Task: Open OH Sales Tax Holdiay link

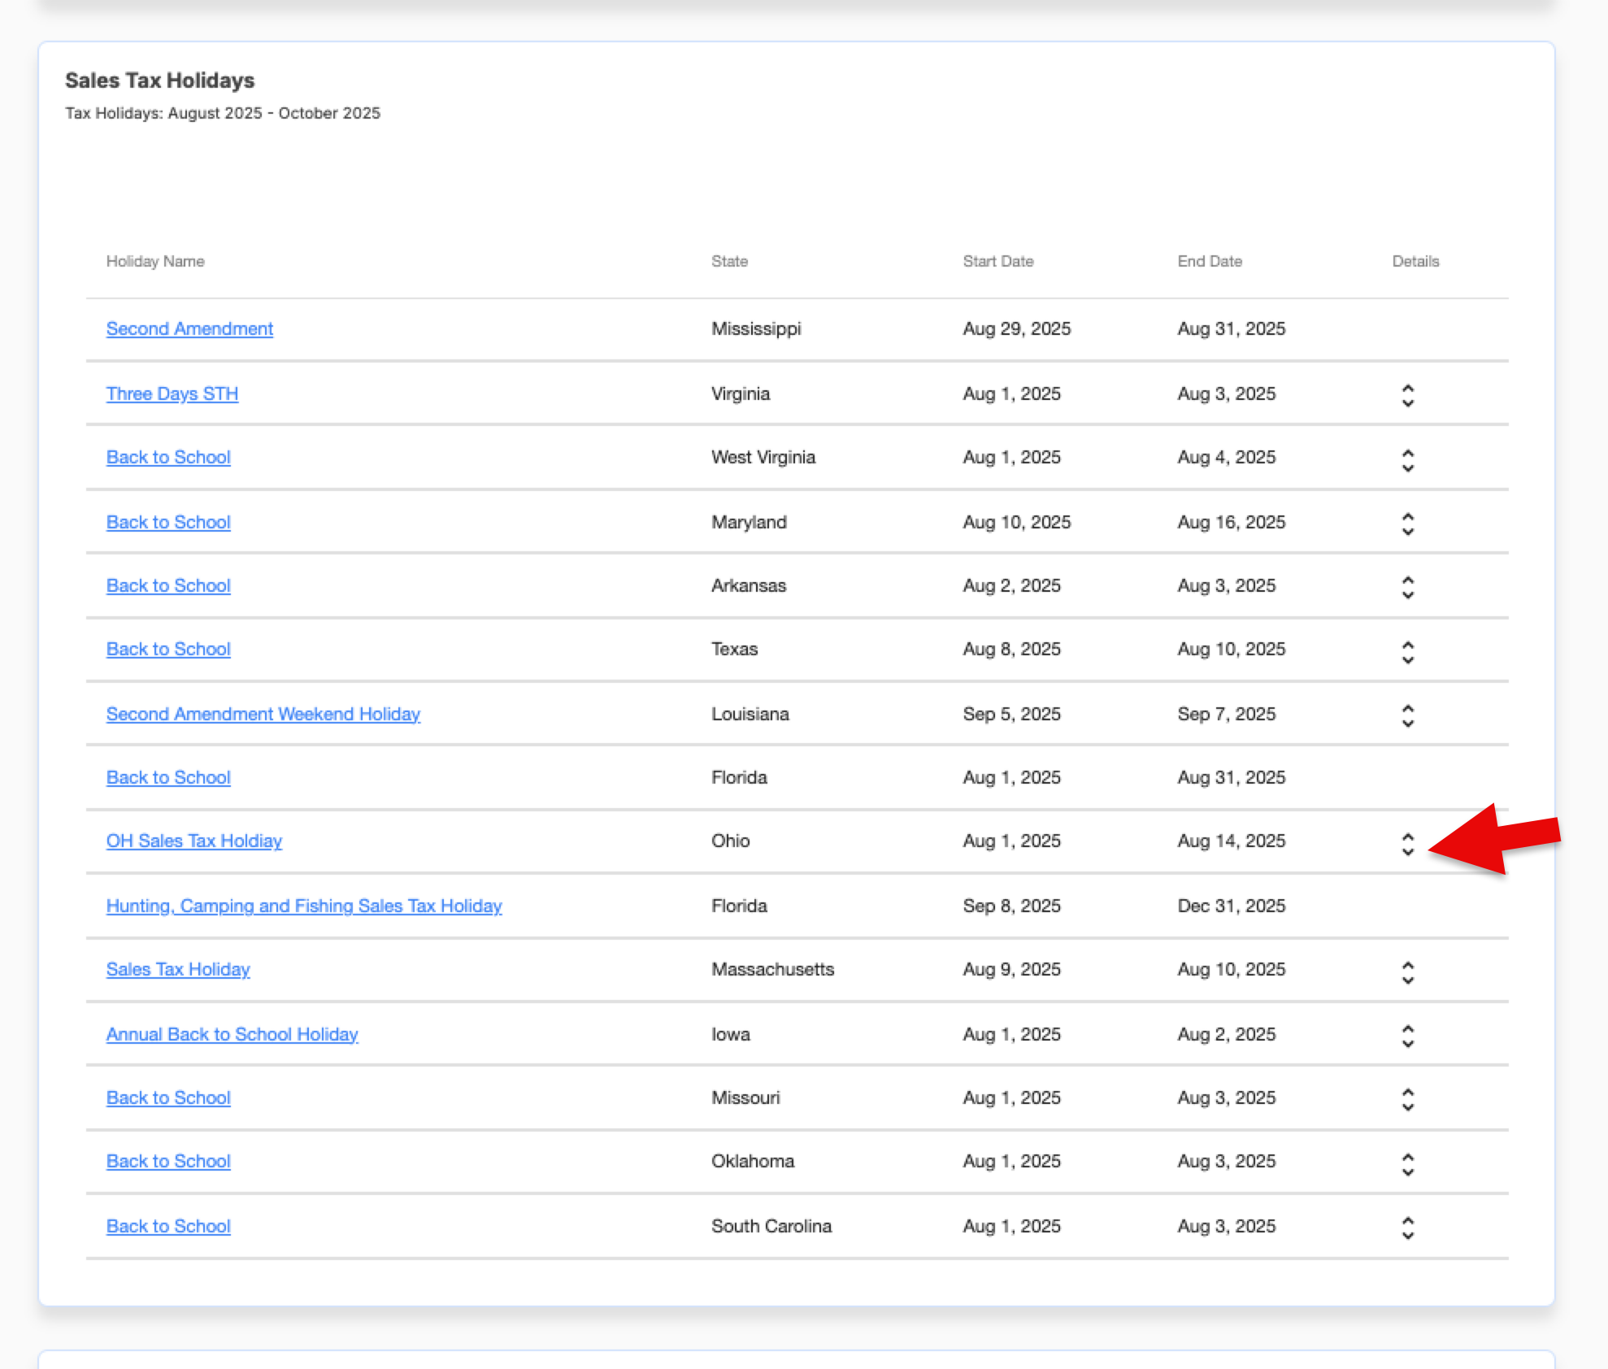Action: point(193,841)
